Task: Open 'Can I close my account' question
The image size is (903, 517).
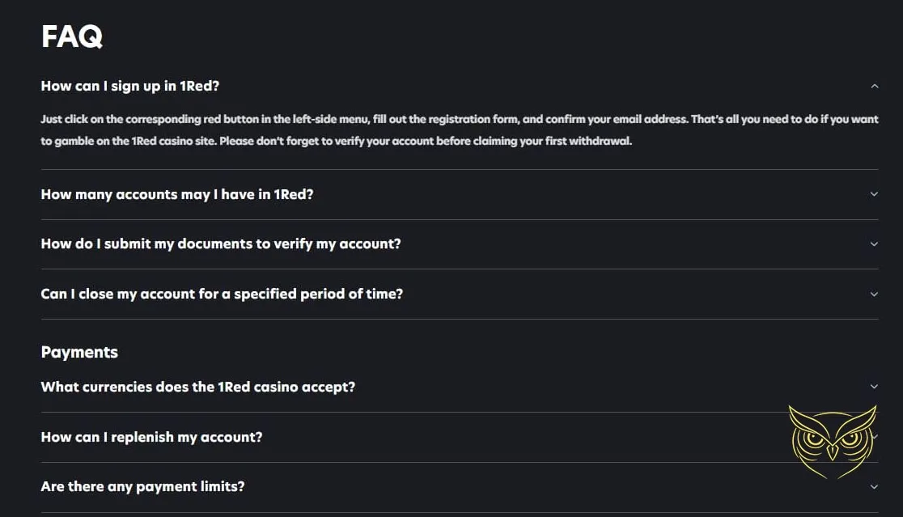Action: (x=222, y=294)
